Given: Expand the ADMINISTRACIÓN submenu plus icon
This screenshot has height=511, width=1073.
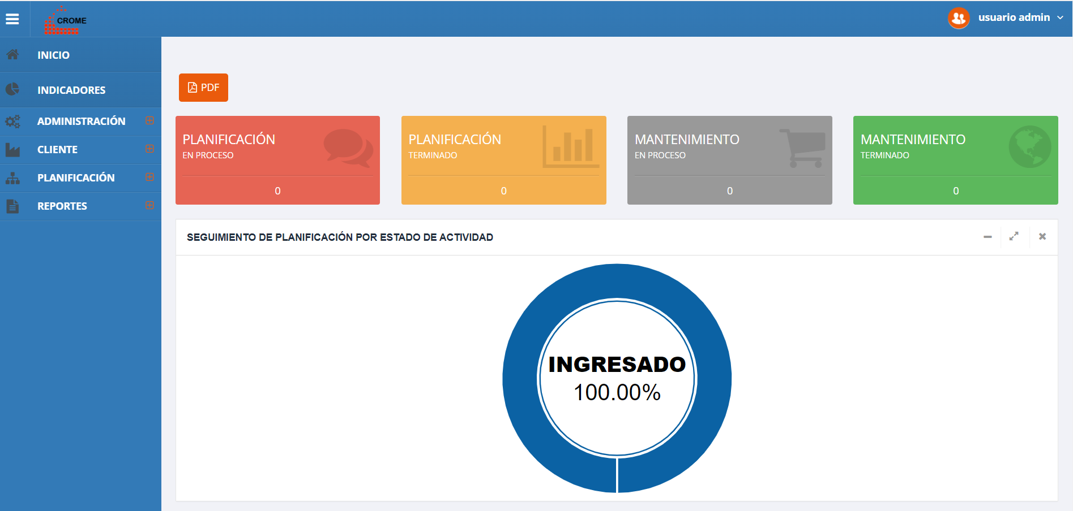Looking at the screenshot, I should 149,120.
